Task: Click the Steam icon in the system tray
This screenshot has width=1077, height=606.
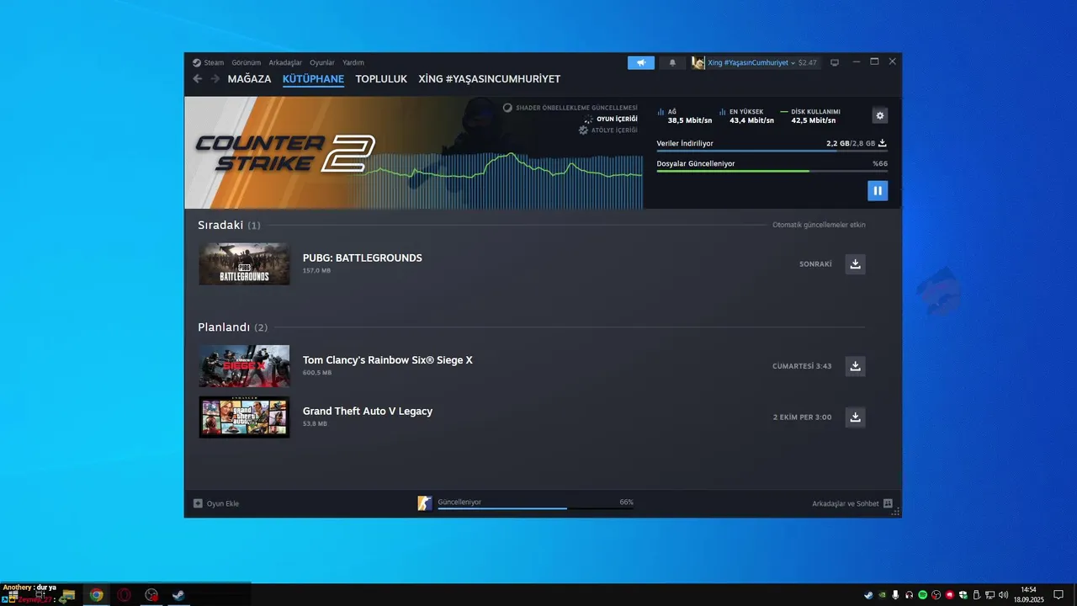Action: [868, 595]
